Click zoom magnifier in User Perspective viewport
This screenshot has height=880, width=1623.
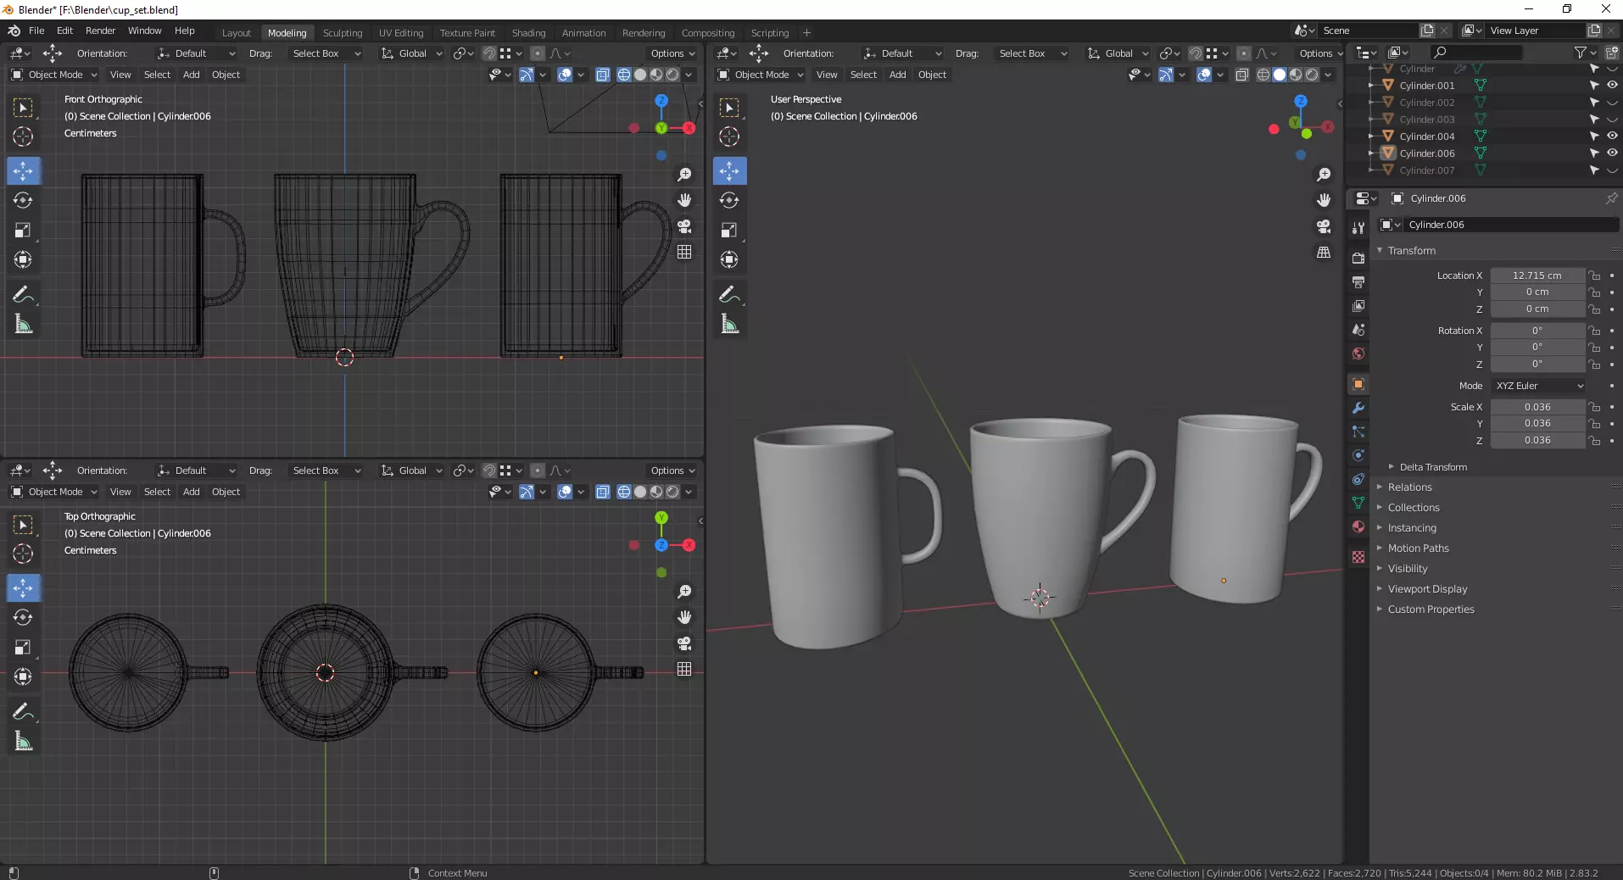pos(1324,175)
